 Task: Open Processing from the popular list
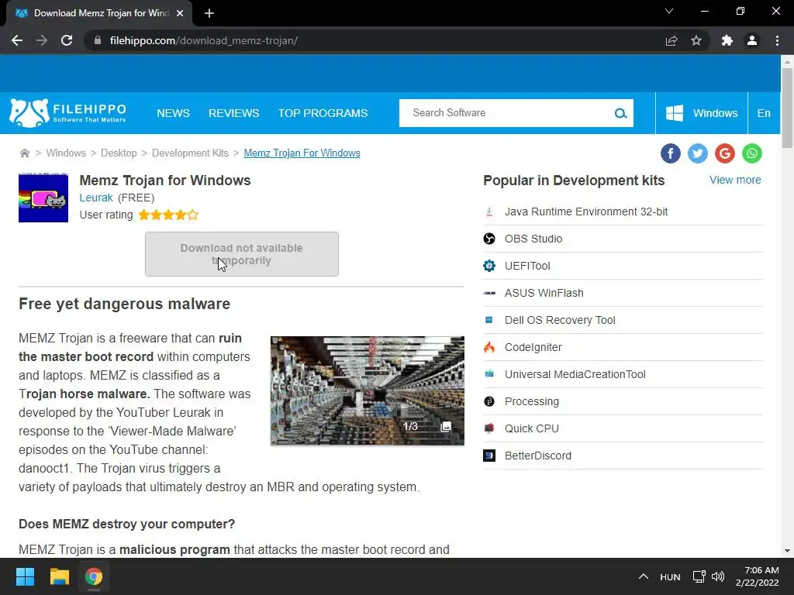click(532, 401)
